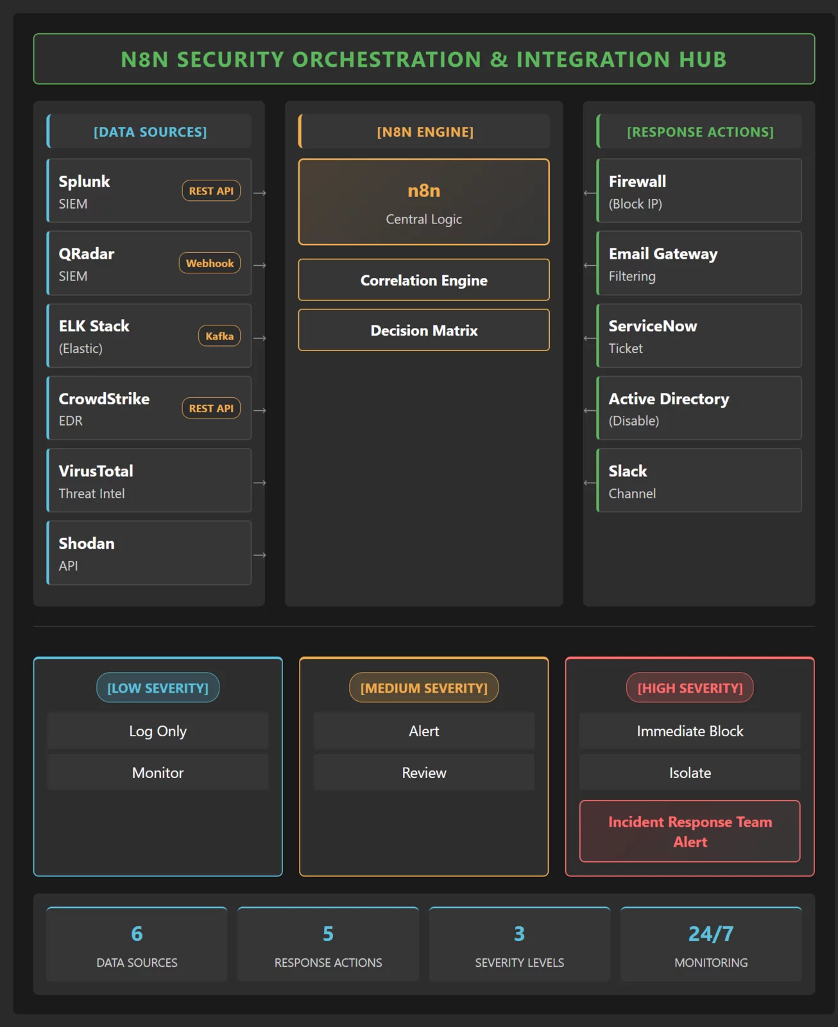This screenshot has width=838, height=1027.
Task: Open the ServiceNow Ticket action card
Action: (x=699, y=336)
